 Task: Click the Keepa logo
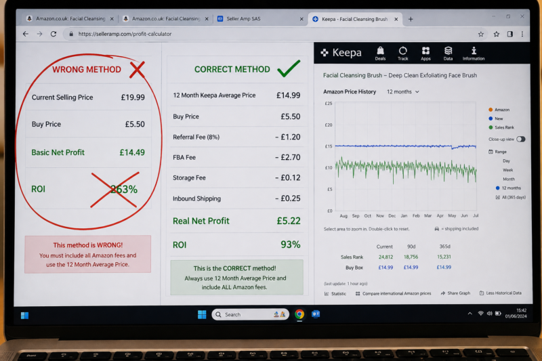pos(341,53)
